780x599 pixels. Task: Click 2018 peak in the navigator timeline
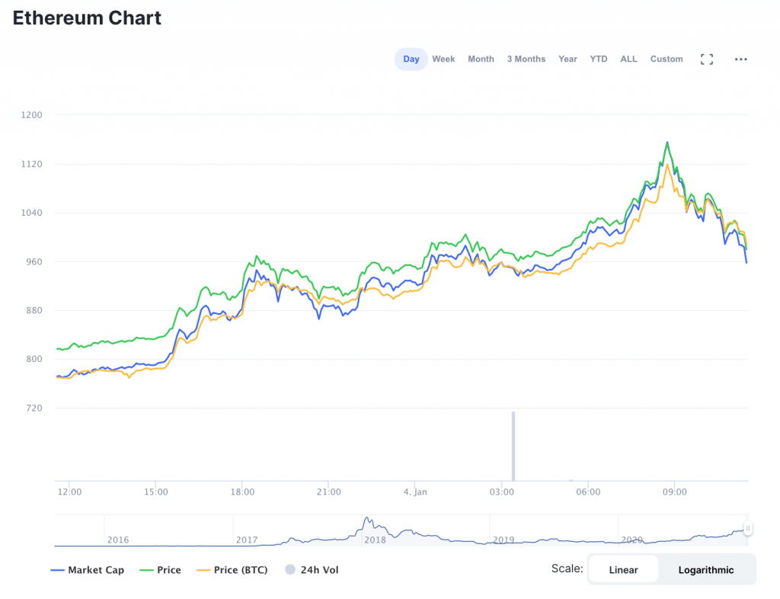click(x=367, y=522)
